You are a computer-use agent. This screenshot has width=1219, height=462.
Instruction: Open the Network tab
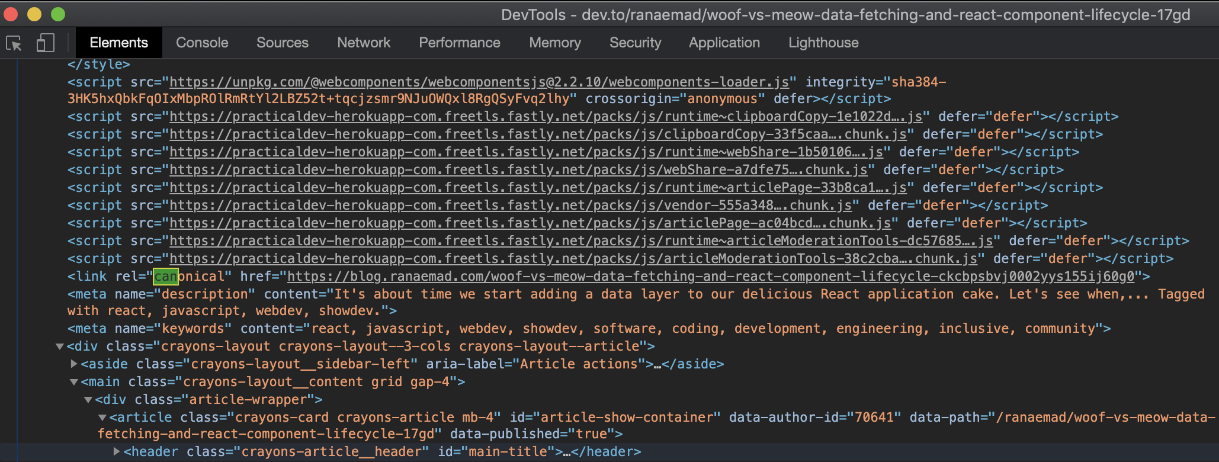coord(364,43)
